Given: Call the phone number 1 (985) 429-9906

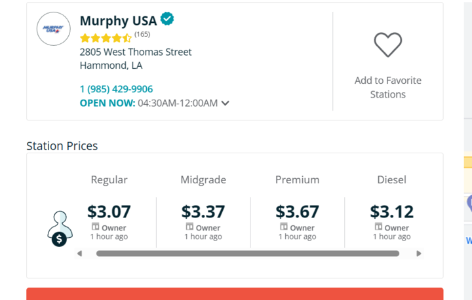Looking at the screenshot, I should point(116,89).
